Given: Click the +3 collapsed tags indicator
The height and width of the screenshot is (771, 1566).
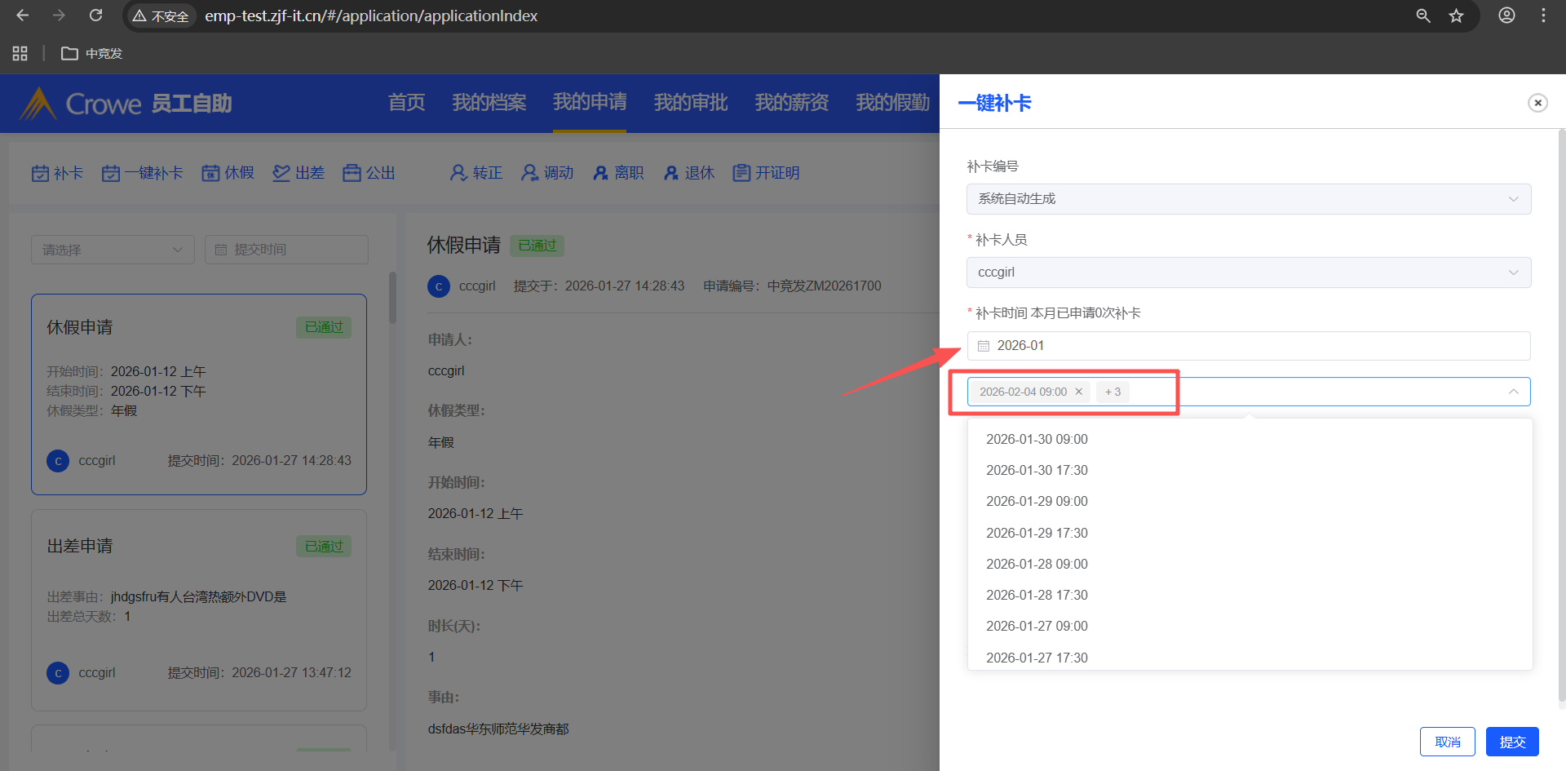Looking at the screenshot, I should [x=1113, y=392].
